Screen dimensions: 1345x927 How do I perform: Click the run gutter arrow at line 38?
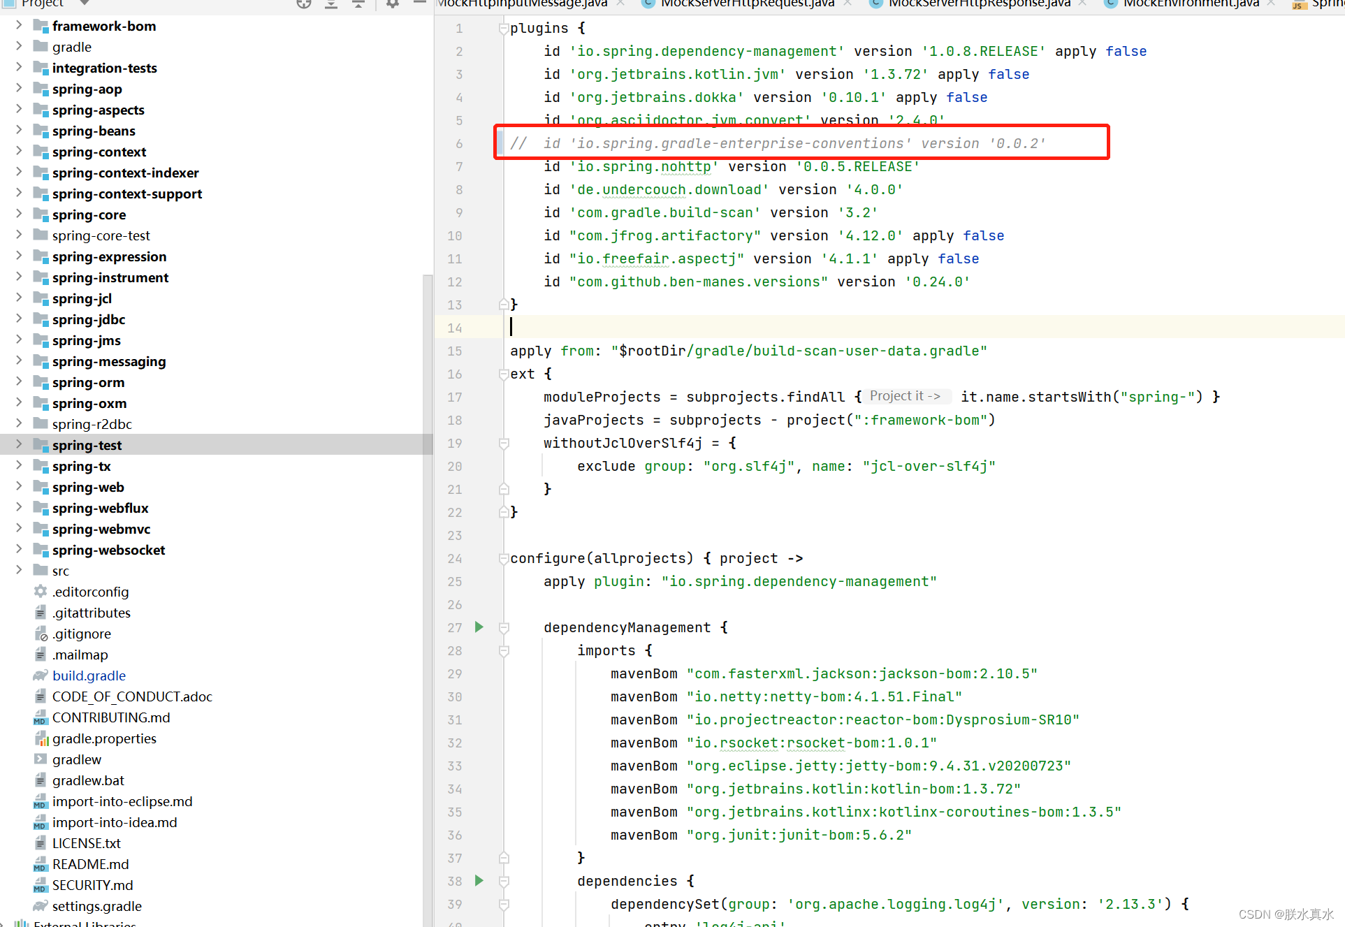tap(479, 880)
